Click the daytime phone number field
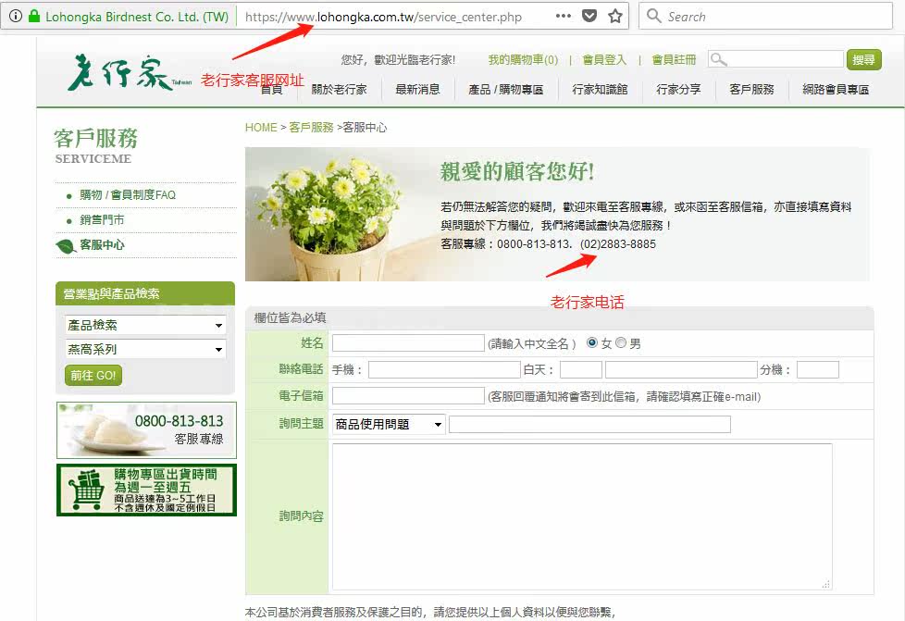The height and width of the screenshot is (621, 905). [681, 370]
